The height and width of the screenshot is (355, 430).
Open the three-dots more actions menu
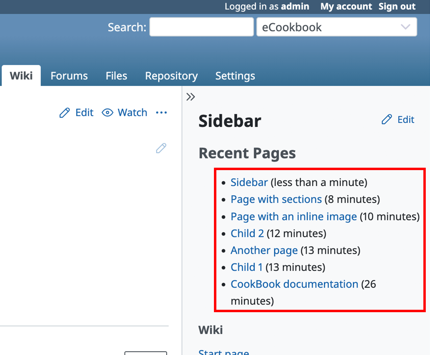coord(161,113)
